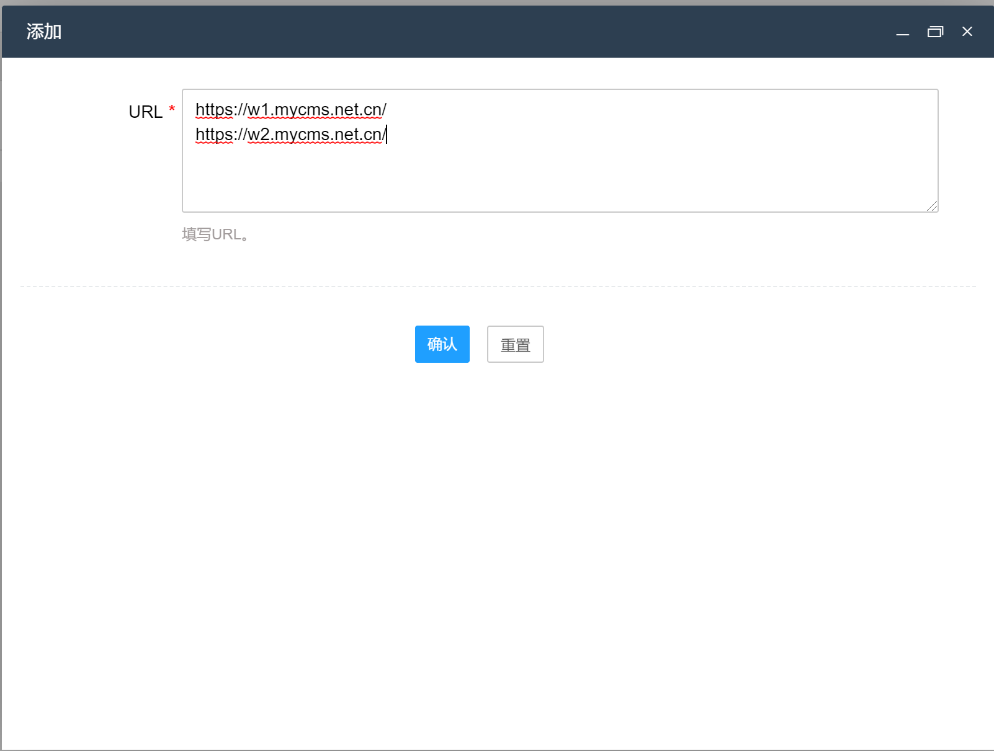Reset the form with the 重置 button
Viewport: 994px width, 751px height.
click(x=515, y=344)
